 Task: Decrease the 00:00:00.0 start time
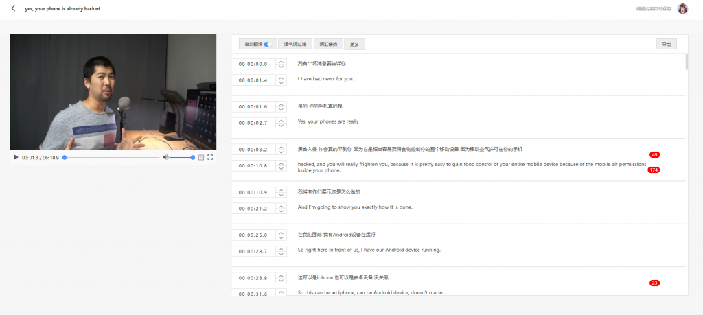[x=281, y=67]
